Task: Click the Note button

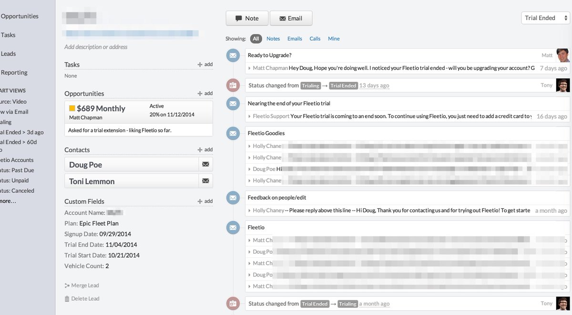Action: tap(247, 18)
